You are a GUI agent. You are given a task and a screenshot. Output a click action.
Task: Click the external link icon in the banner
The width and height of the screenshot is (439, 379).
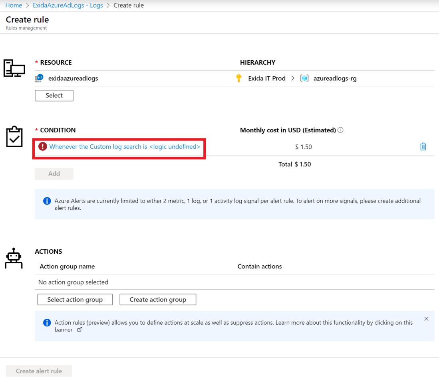pos(79,330)
